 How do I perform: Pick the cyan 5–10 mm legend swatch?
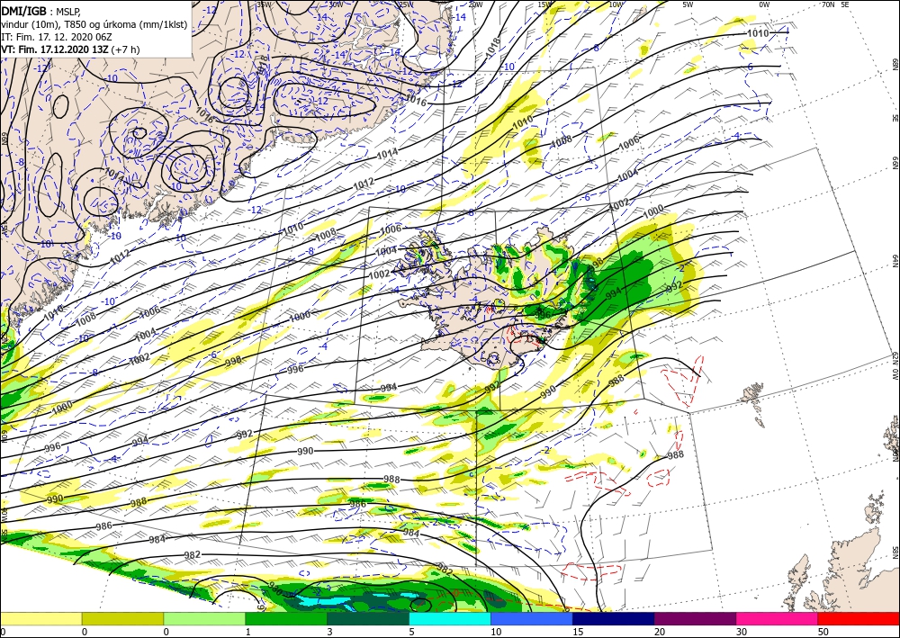point(450,619)
